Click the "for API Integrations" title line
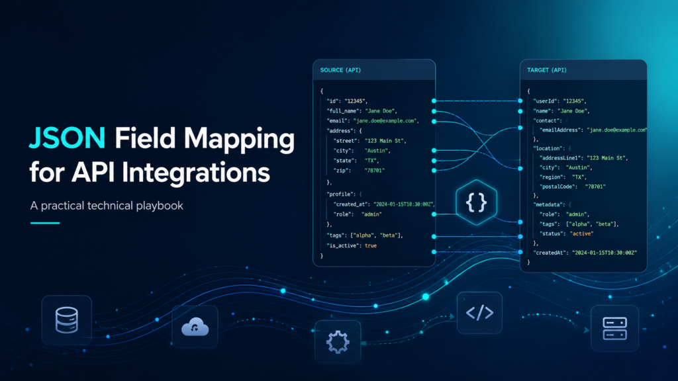 [x=150, y=173]
